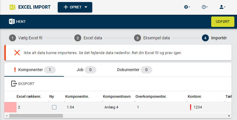Switch to the Job tab

[x=86, y=70]
